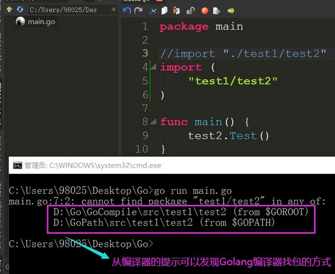Click the 'package' keyword on line 1

(x=184, y=27)
